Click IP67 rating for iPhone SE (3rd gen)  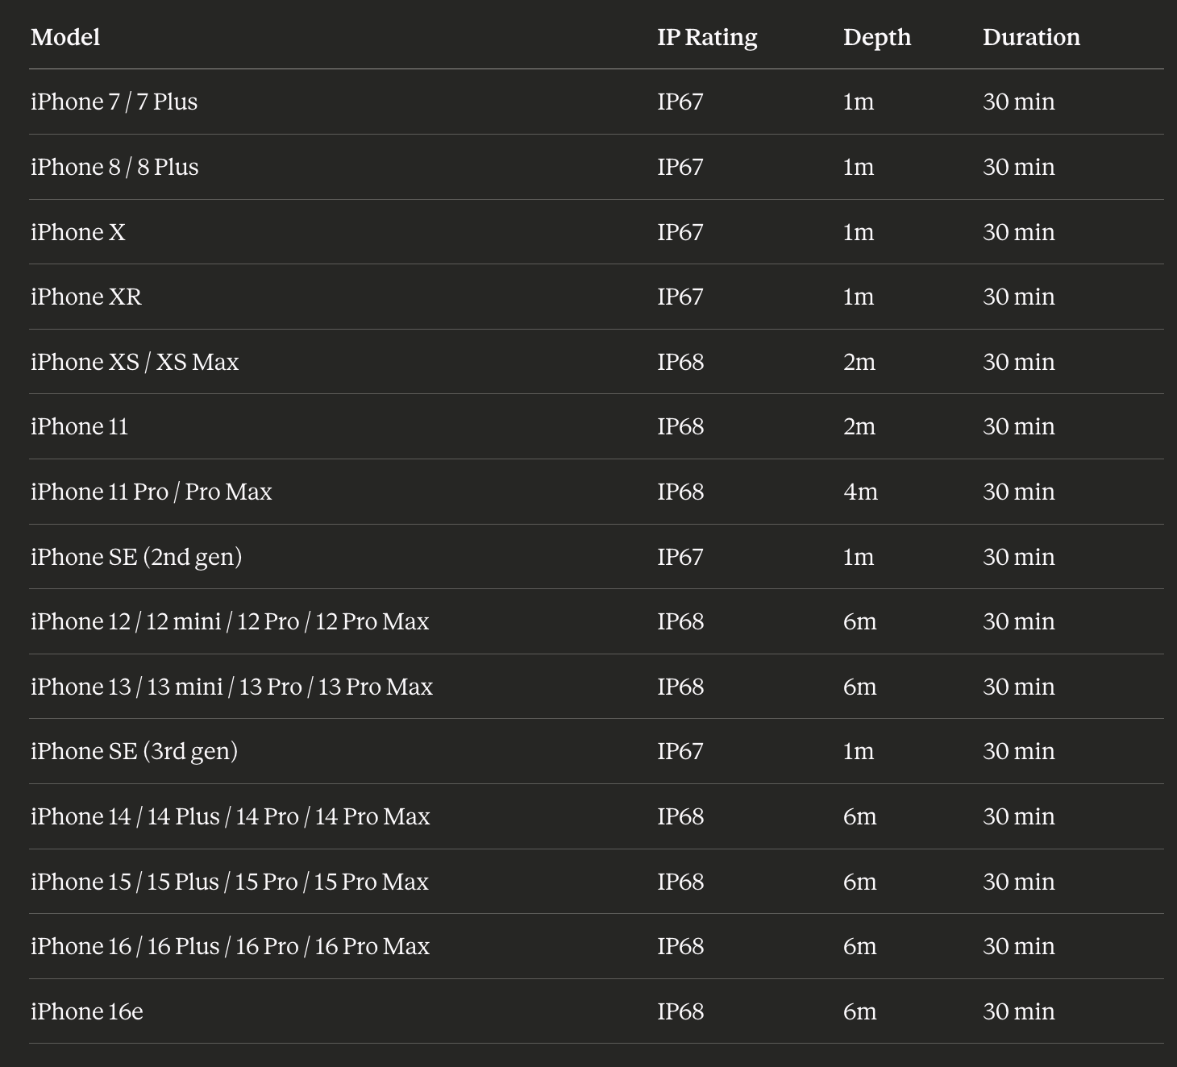click(x=680, y=751)
